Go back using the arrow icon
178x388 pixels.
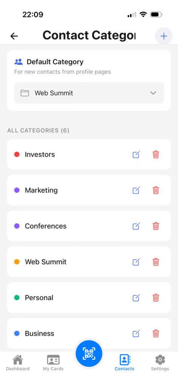(x=14, y=36)
